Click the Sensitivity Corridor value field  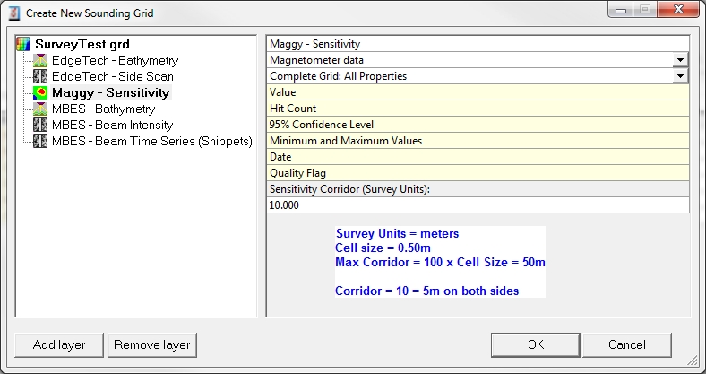tap(478, 205)
